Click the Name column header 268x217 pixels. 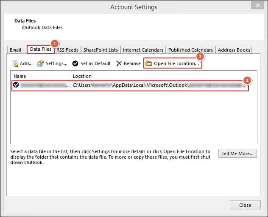tap(20, 76)
